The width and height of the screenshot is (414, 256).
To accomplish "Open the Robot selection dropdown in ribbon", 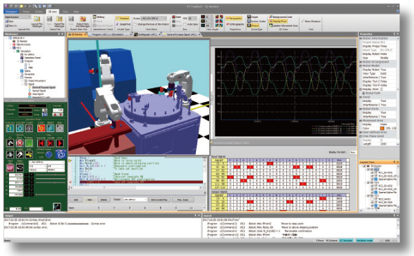I will [x=153, y=19].
